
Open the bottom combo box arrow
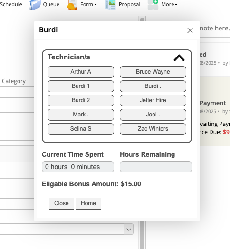point(129,229)
